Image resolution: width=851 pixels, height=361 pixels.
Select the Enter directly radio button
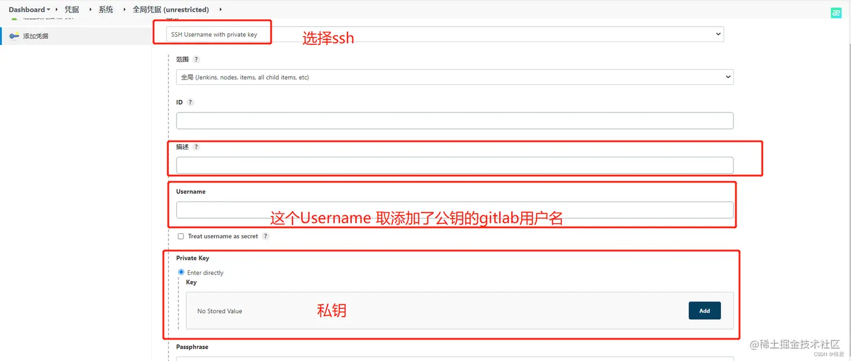click(x=181, y=272)
